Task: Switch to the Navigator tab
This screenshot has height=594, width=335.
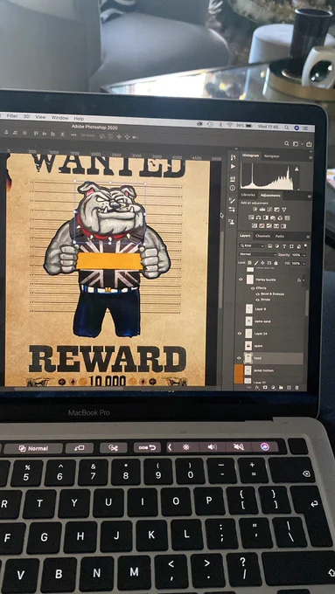Action: 272,156
